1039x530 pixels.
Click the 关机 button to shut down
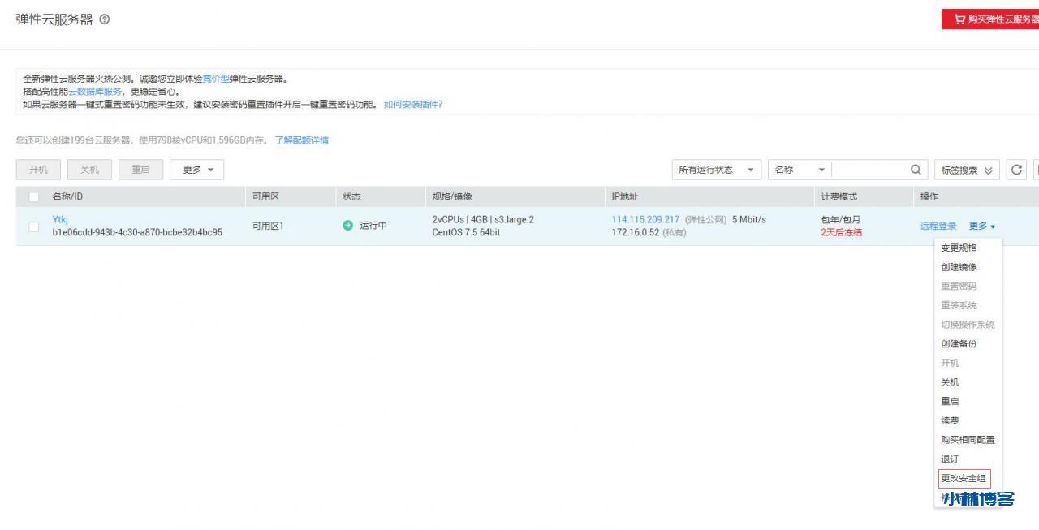pyautogui.click(x=89, y=170)
